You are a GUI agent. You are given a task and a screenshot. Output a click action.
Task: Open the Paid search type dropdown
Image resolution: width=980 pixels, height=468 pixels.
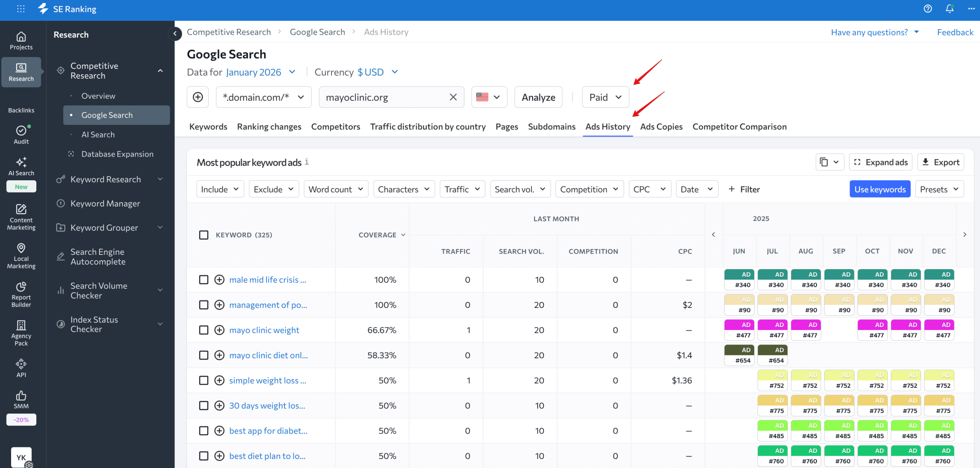[x=605, y=97]
